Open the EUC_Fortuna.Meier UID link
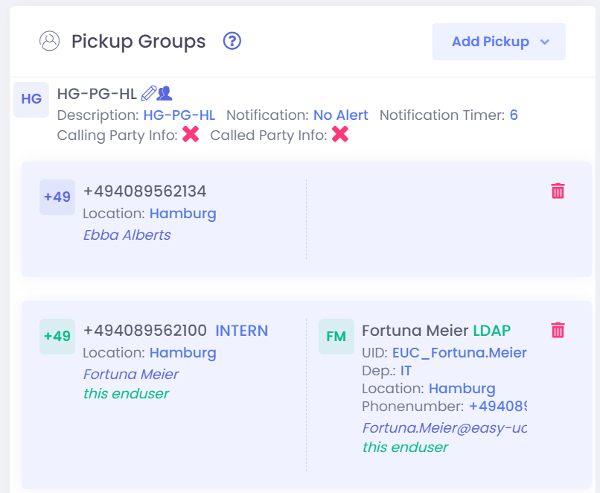 point(459,353)
